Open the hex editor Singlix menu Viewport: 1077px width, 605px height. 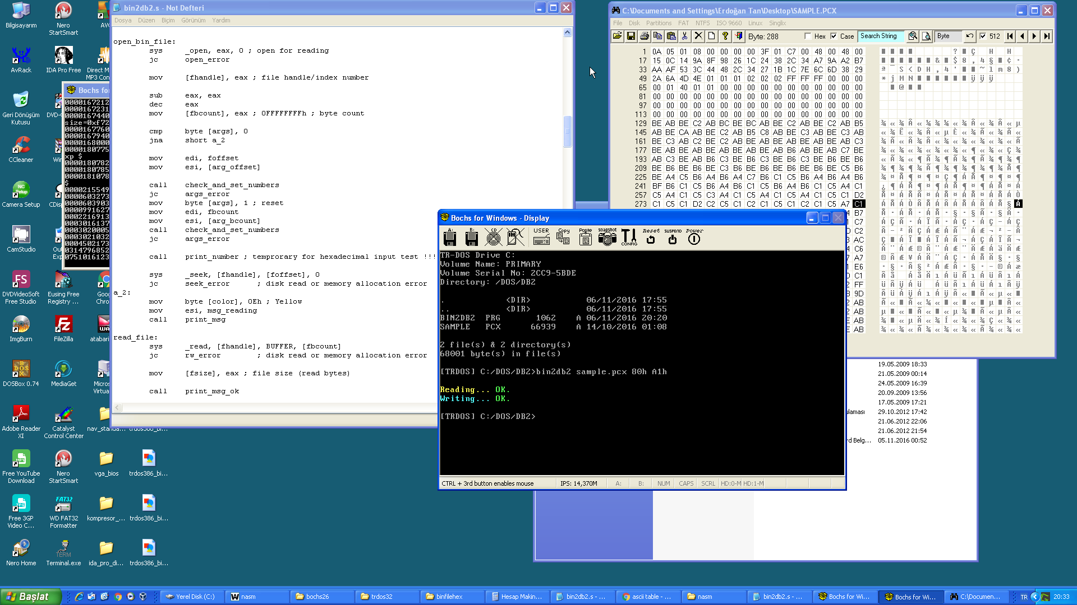pyautogui.click(x=777, y=23)
